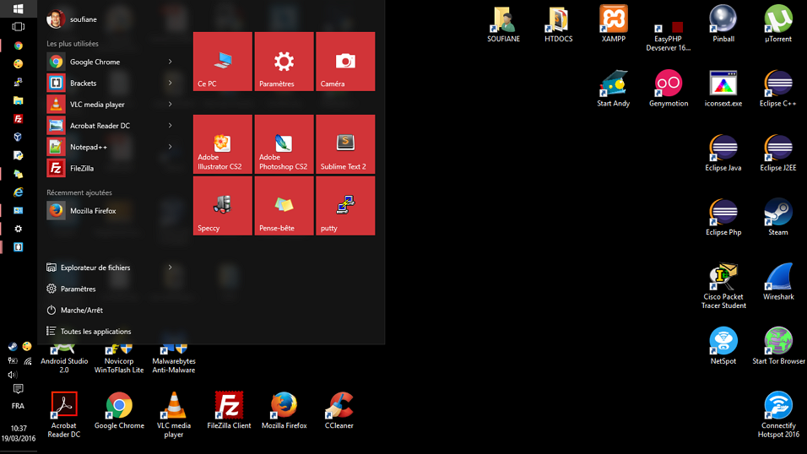
Task: Select the Eclipse C++ desktop icon
Action: 777,88
